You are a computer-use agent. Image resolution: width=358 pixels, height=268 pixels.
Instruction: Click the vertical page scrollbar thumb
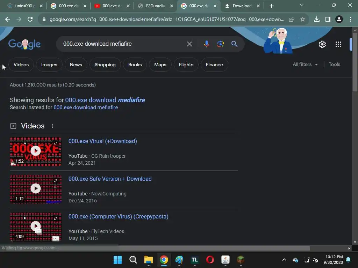[x=355, y=62]
